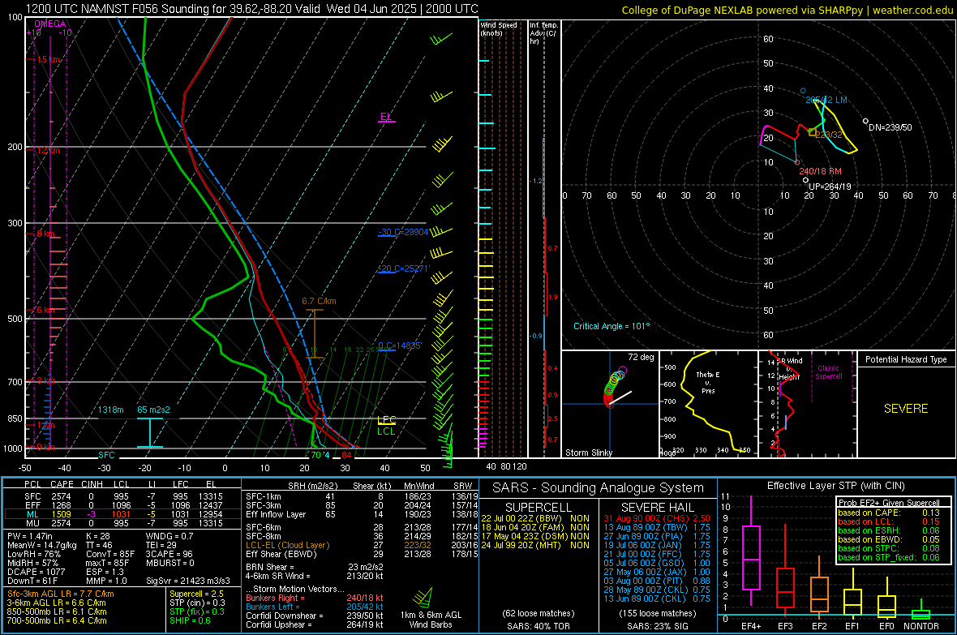Click the 0 C=14835' freezing level label
Image resolution: width=957 pixels, height=635 pixels.
[400, 345]
